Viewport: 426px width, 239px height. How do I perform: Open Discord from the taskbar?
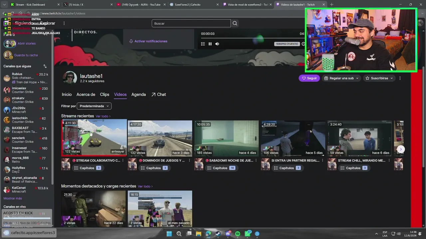click(228, 234)
